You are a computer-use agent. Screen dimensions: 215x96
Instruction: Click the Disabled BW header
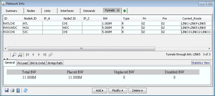coord(174,72)
